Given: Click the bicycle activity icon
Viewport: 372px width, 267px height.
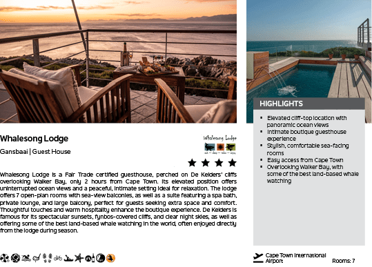Looking at the screenshot, I should [58, 258].
